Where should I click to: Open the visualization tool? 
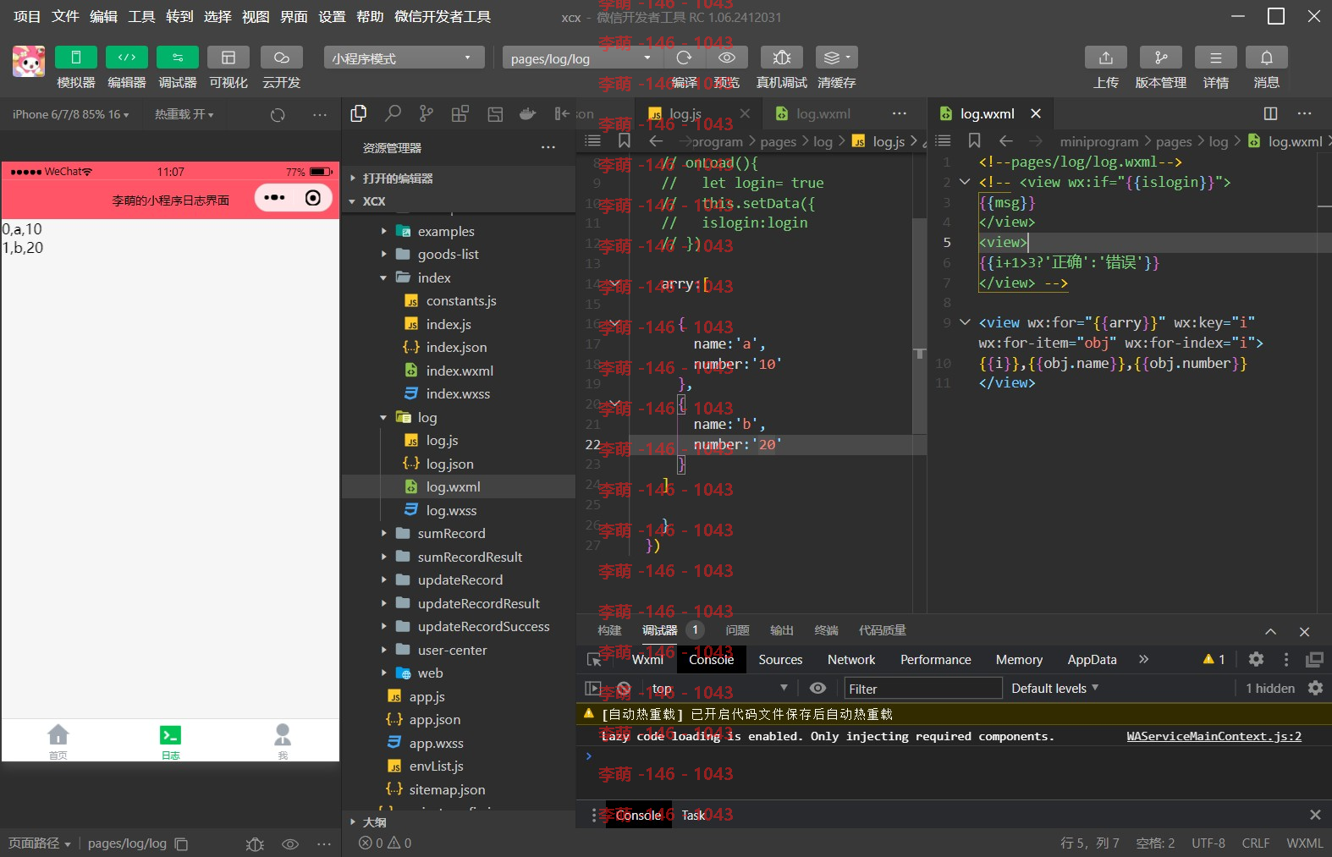point(228,58)
